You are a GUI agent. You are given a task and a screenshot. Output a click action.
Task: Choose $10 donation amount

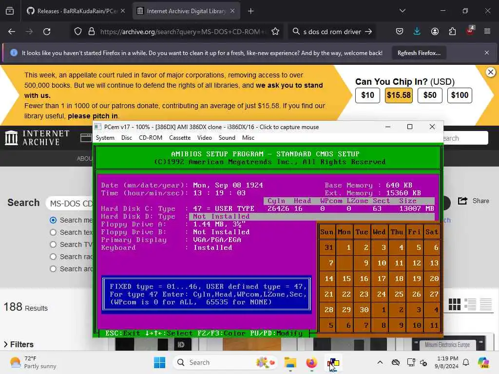click(x=367, y=95)
